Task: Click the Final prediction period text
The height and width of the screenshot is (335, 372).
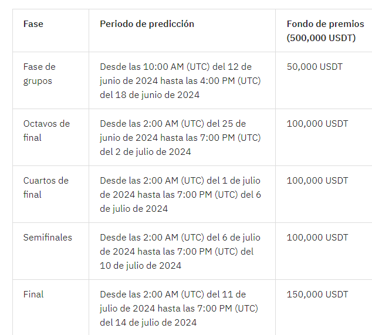Action: click(179, 309)
